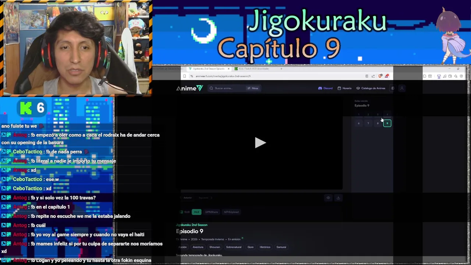Open the Aventura genre tag
This screenshot has width=471, height=265.
(x=198, y=247)
